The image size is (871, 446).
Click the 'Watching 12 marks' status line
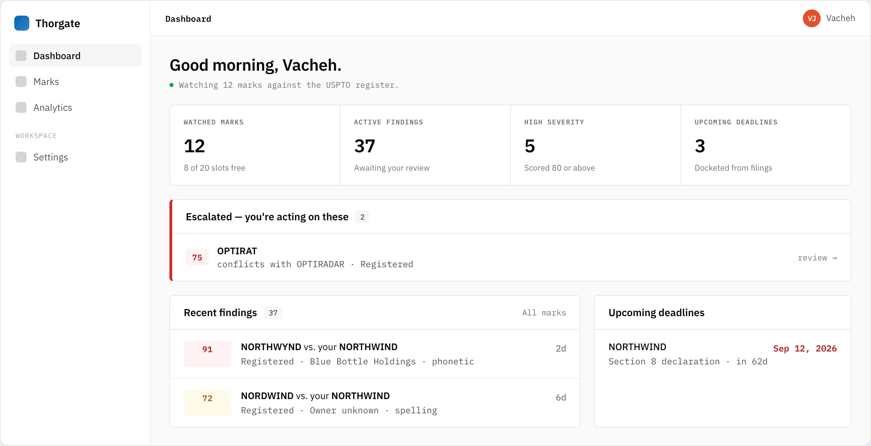pyautogui.click(x=289, y=85)
